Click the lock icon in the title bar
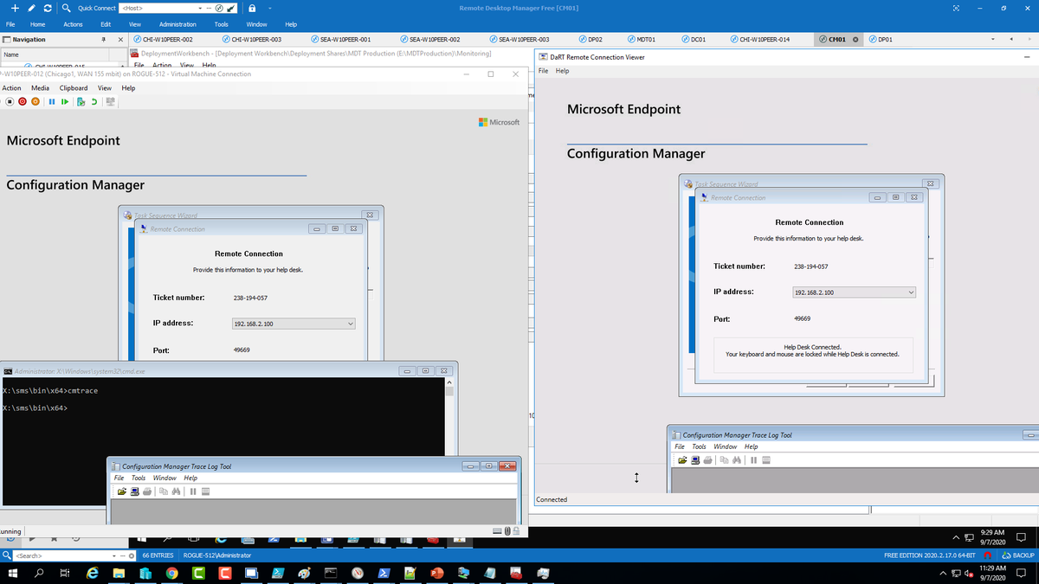 tap(252, 8)
